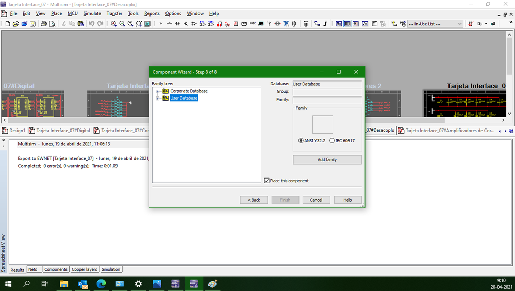Place a CMOS component
Image resolution: width=515 pixels, height=291 pixels.
tap(210, 24)
